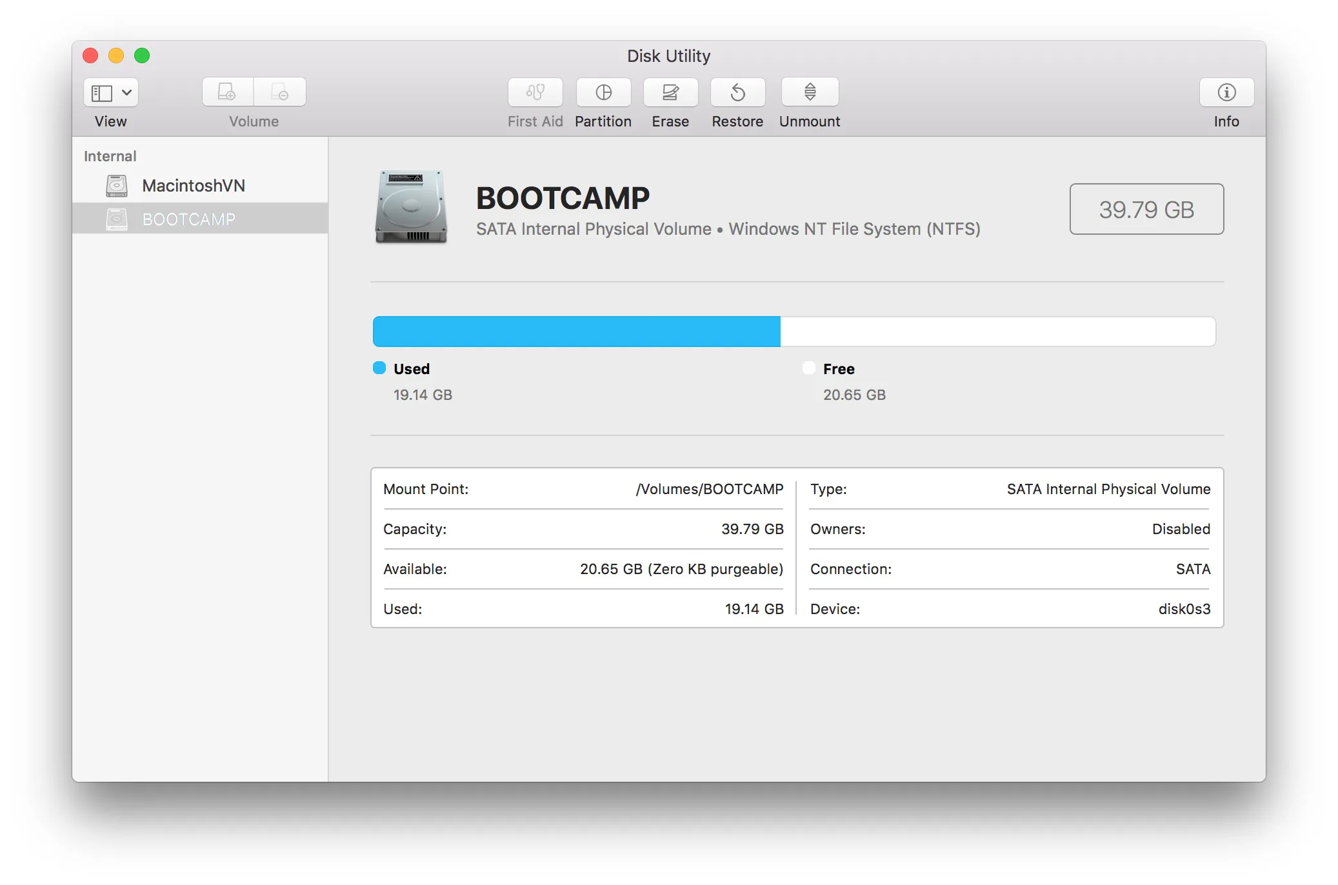Click the 39.79 GB size box
This screenshot has height=885, width=1338.
pyautogui.click(x=1146, y=209)
